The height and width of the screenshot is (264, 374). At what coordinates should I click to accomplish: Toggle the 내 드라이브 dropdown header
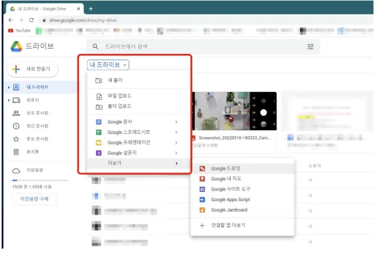[108, 65]
